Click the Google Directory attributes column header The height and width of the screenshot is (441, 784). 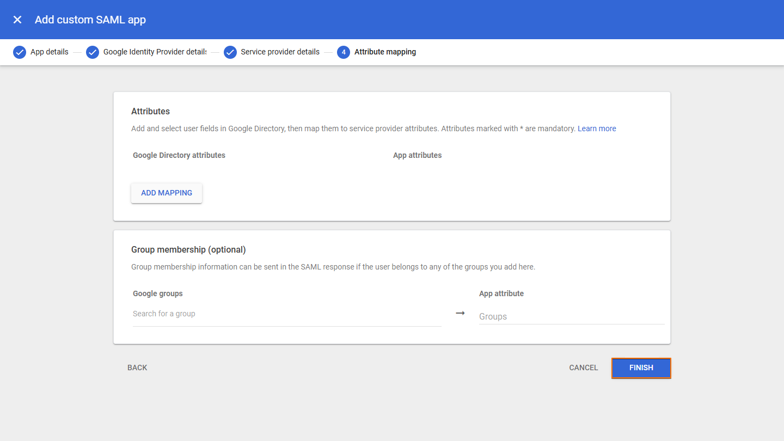[179, 155]
